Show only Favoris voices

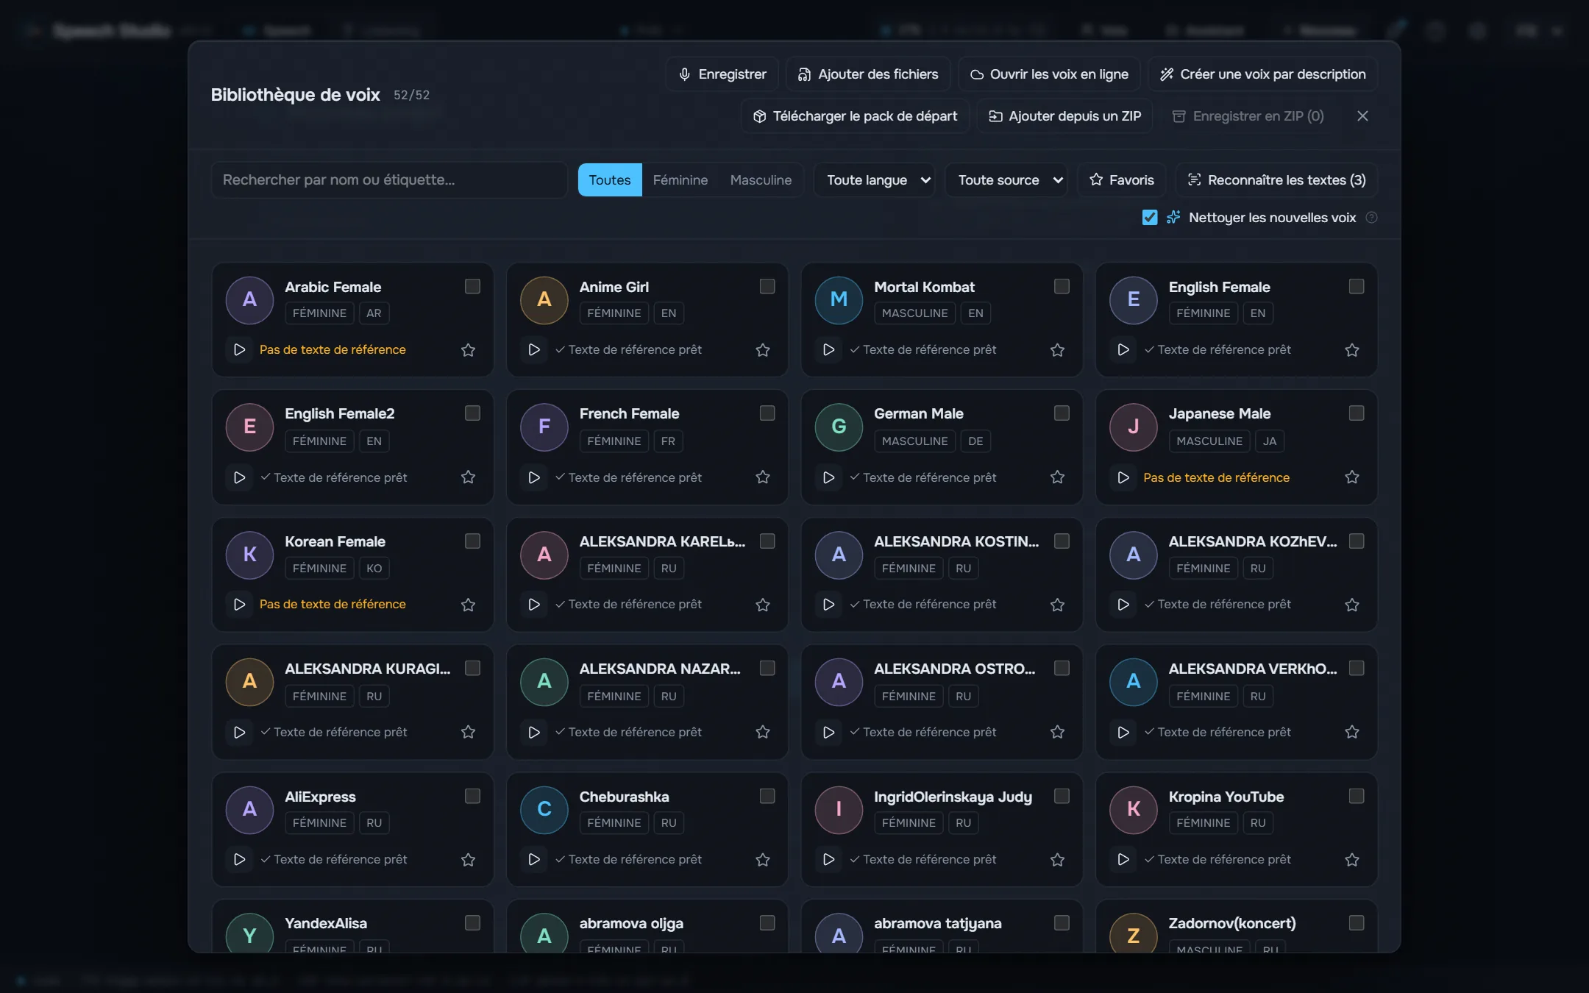click(x=1122, y=180)
